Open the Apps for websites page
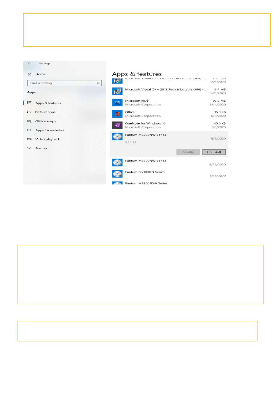 pyautogui.click(x=49, y=130)
